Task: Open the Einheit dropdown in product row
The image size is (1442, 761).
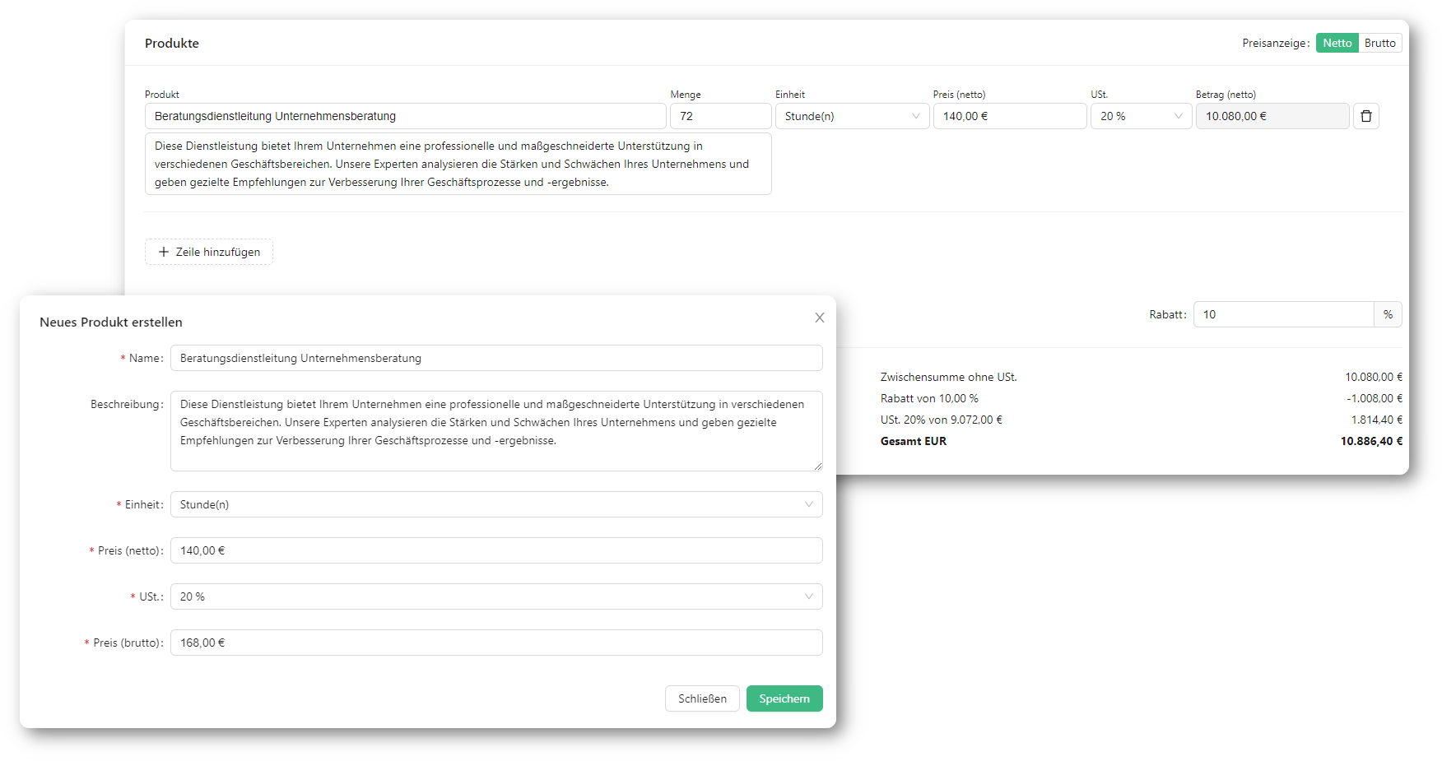Action: click(x=851, y=116)
